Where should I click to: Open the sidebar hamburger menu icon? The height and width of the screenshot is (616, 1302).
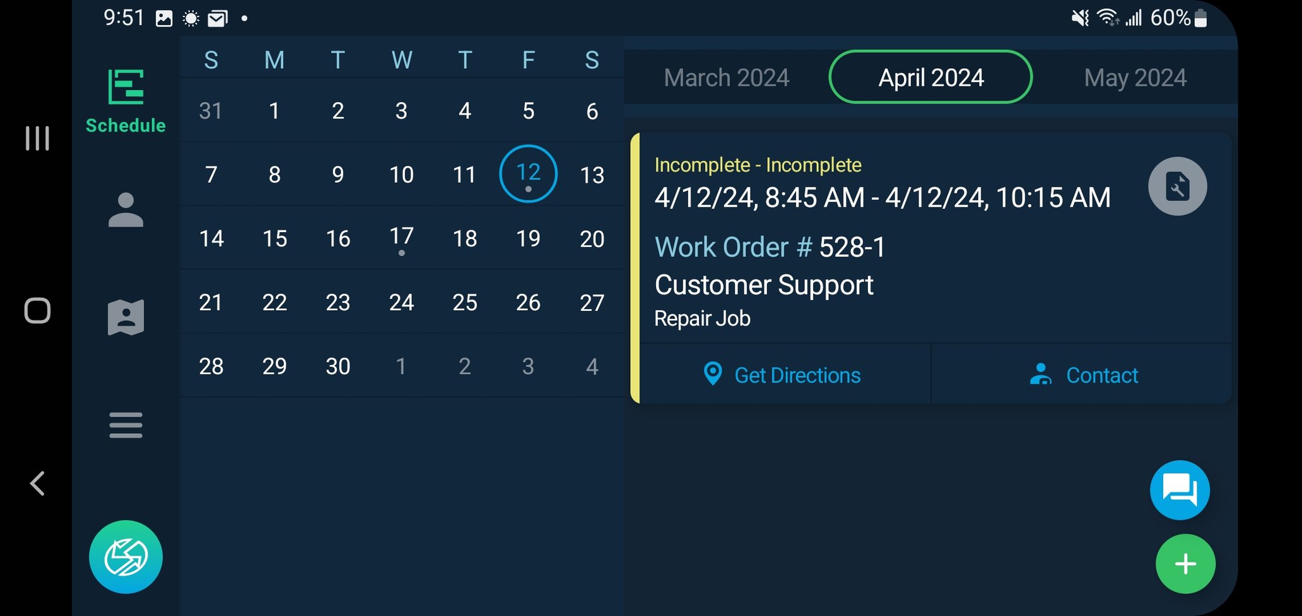coord(126,425)
